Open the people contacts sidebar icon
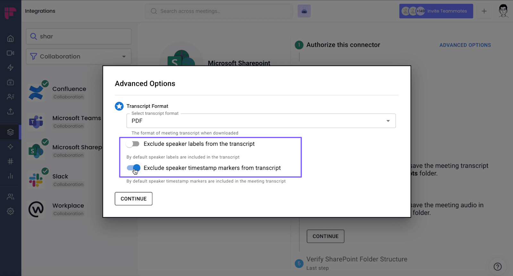The height and width of the screenshot is (276, 513). tap(11, 97)
